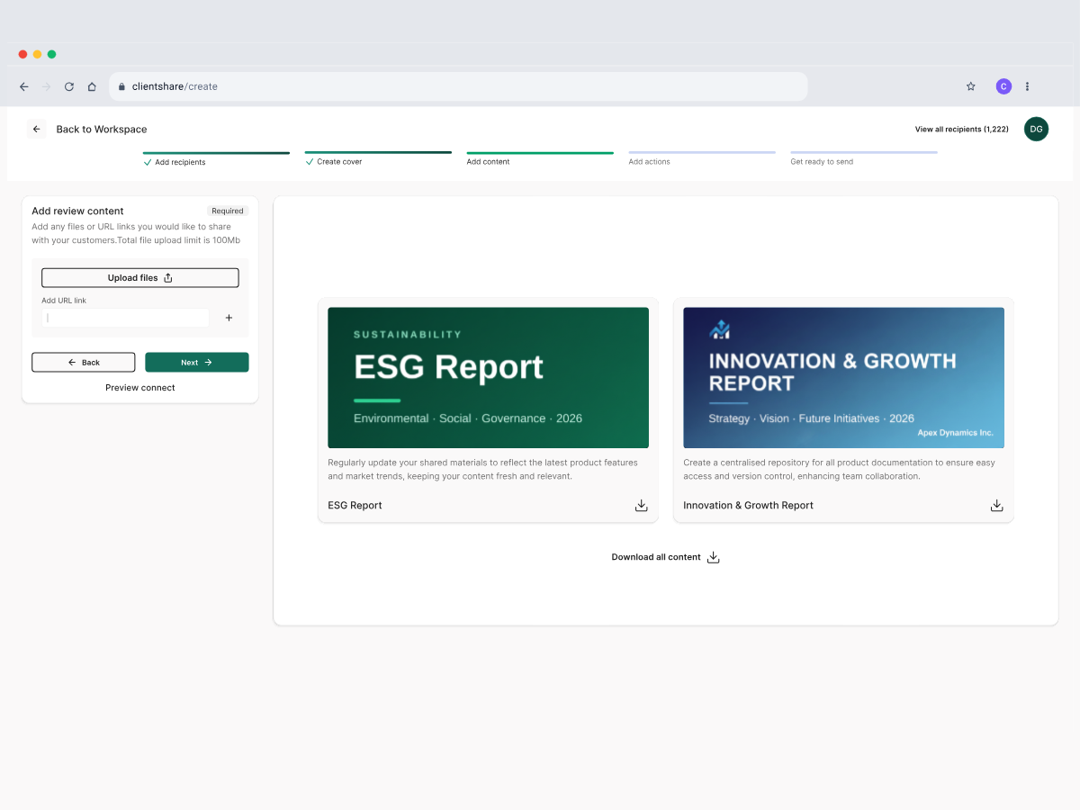Viewport: 1080px width, 810px height.
Task: Click the Download all content text
Action: coord(656,557)
